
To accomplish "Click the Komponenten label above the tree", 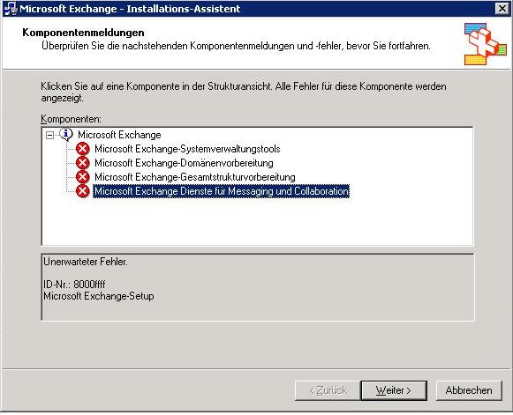I will click(x=71, y=119).
